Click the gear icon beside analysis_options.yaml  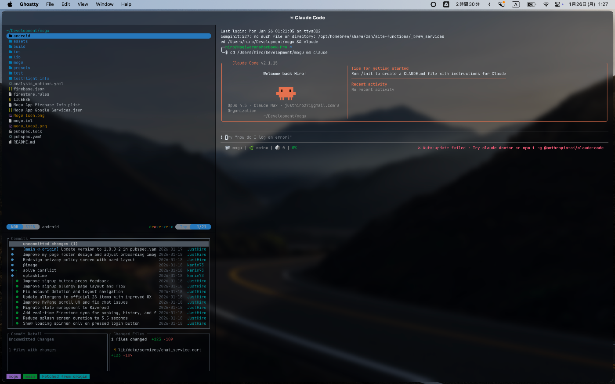[11, 84]
